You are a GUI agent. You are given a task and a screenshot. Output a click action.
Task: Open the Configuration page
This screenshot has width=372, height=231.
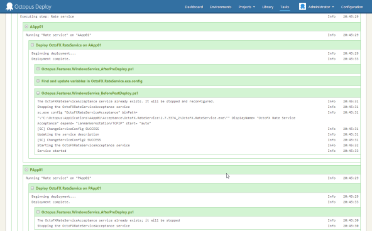[x=352, y=7]
